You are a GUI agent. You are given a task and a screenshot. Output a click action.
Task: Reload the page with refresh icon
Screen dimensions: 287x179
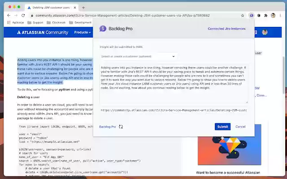click(23, 16)
